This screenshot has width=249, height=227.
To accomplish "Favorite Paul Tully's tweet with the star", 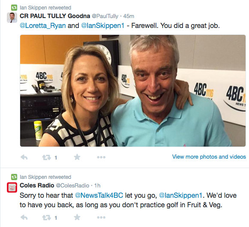I will point(77,157).
